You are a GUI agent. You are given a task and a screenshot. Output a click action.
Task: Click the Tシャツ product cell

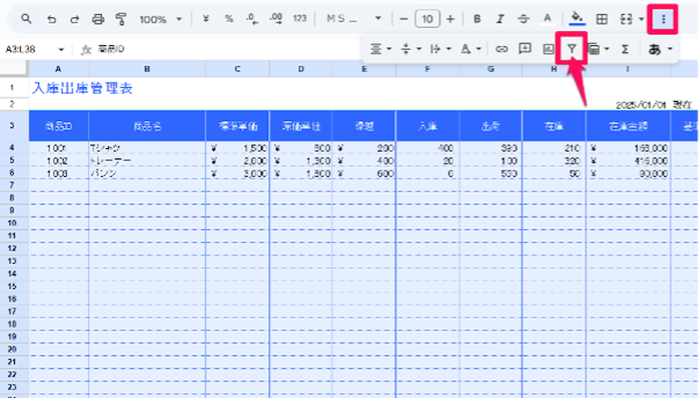coord(147,148)
